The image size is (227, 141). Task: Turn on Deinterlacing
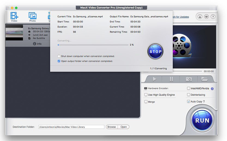189,95
